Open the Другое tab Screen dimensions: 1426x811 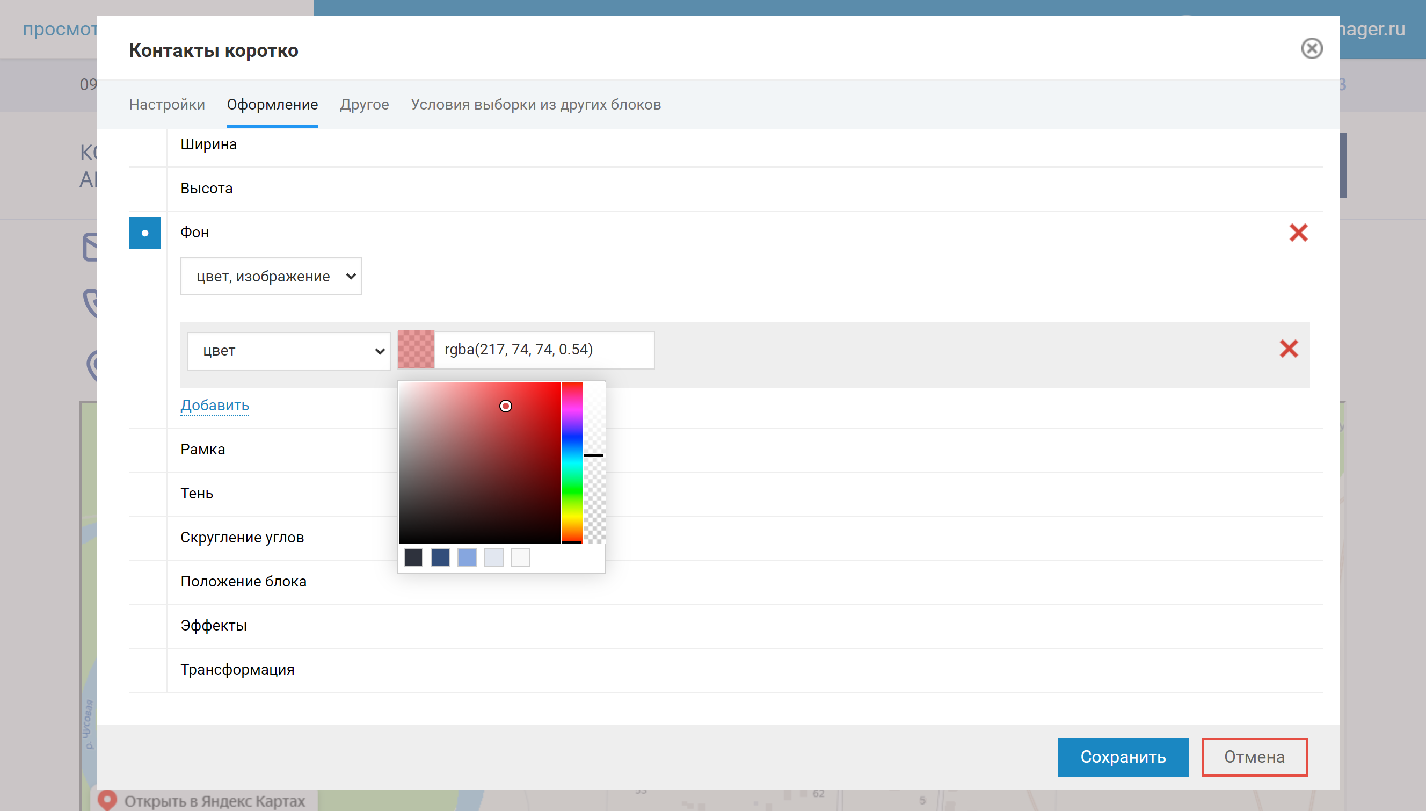(x=364, y=105)
